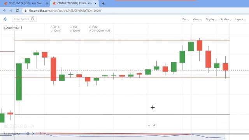This screenshot has height=140, width=249.
Task: Click the high price value 930
Action: coord(75,27)
